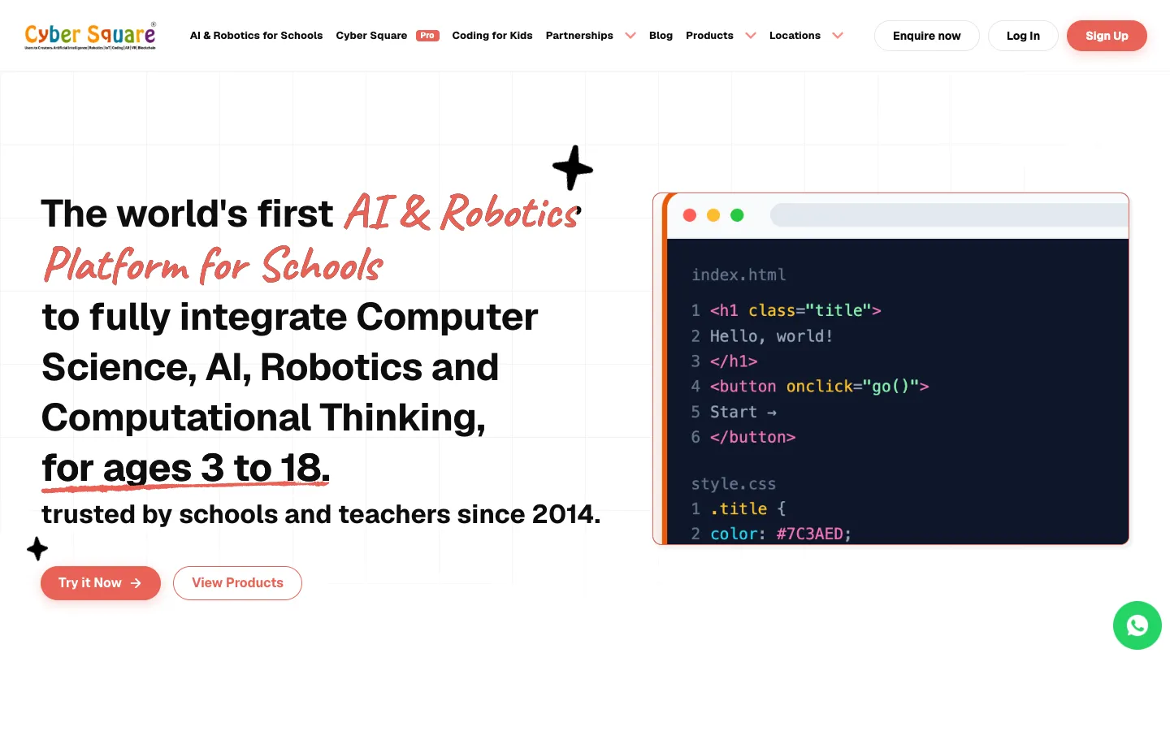Expand the Locations dropdown chevron
This screenshot has width=1170, height=731.
(x=838, y=36)
